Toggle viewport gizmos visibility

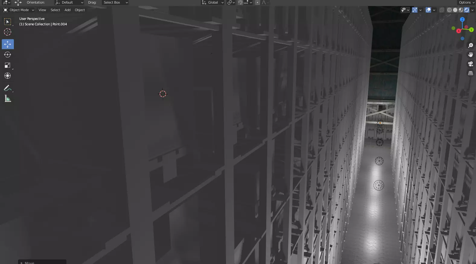coord(415,10)
